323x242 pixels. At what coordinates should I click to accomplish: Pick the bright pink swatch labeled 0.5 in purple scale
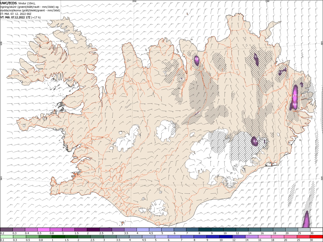43,229
